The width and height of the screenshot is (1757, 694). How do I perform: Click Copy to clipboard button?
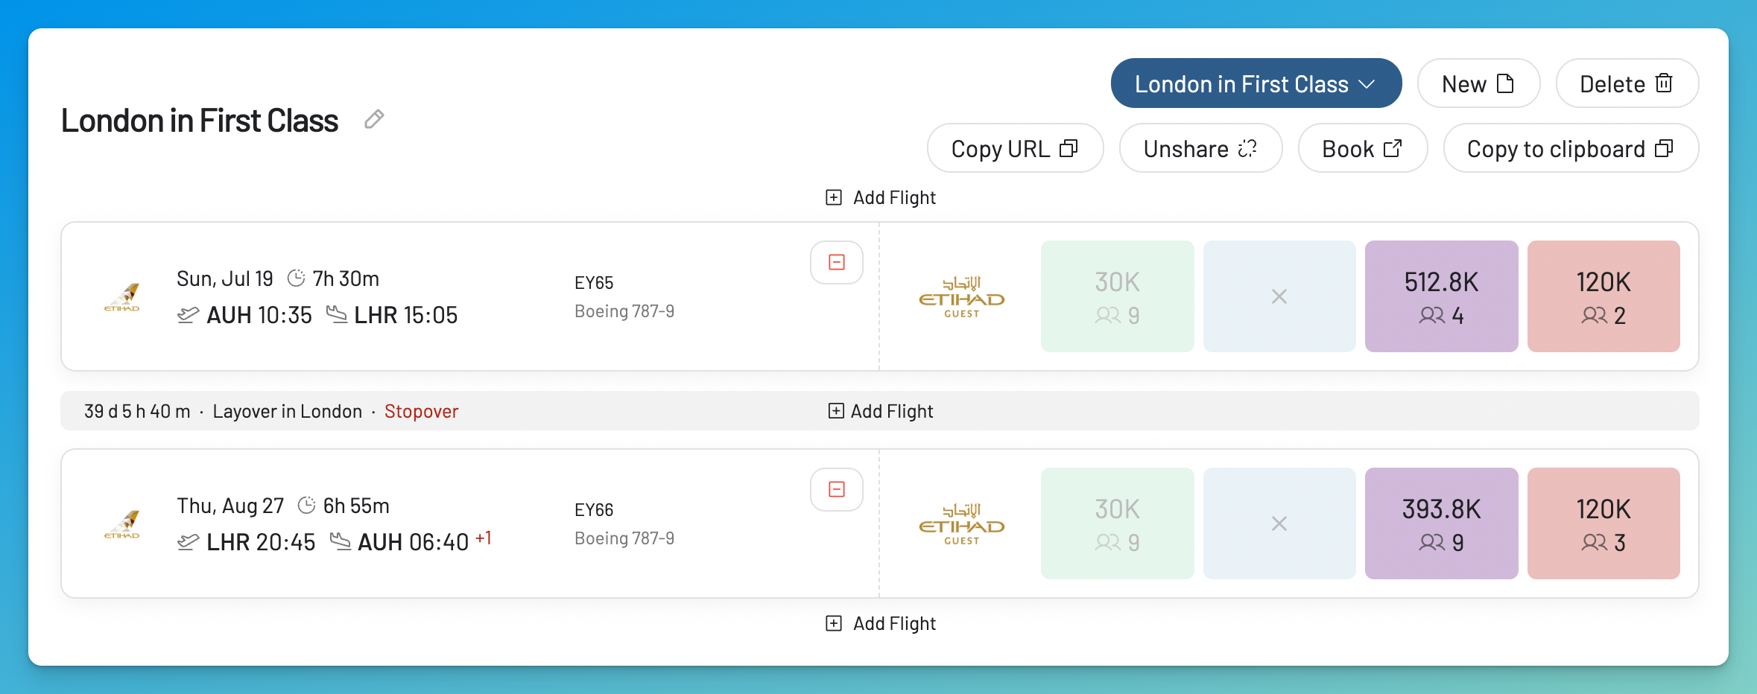[1571, 148]
